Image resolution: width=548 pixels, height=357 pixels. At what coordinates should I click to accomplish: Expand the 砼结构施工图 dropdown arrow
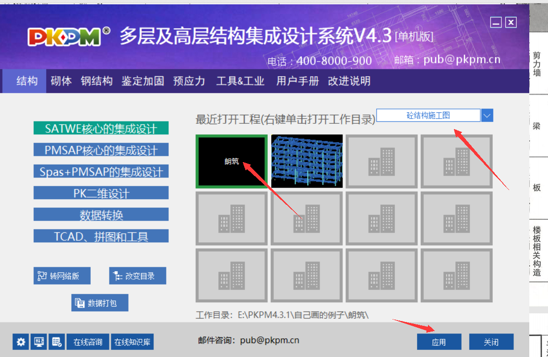point(487,115)
